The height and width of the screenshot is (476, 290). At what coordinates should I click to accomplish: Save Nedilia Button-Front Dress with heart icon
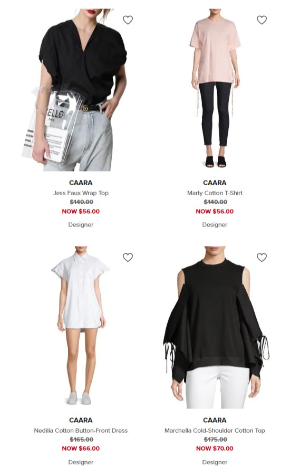click(x=128, y=258)
